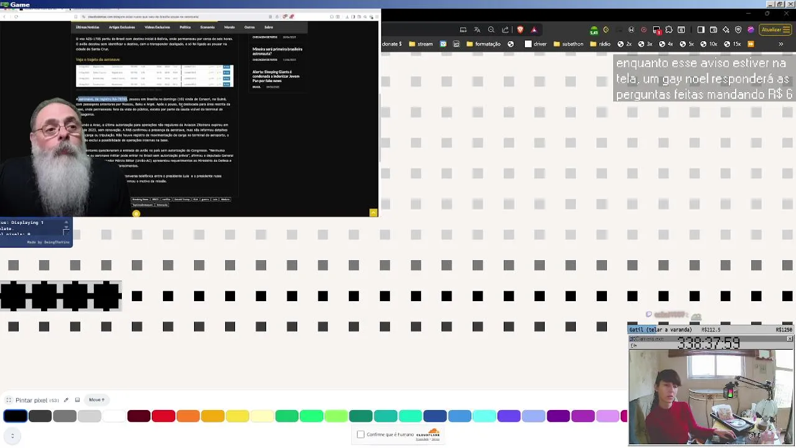Choose the dark maroon color swatch

click(139, 416)
